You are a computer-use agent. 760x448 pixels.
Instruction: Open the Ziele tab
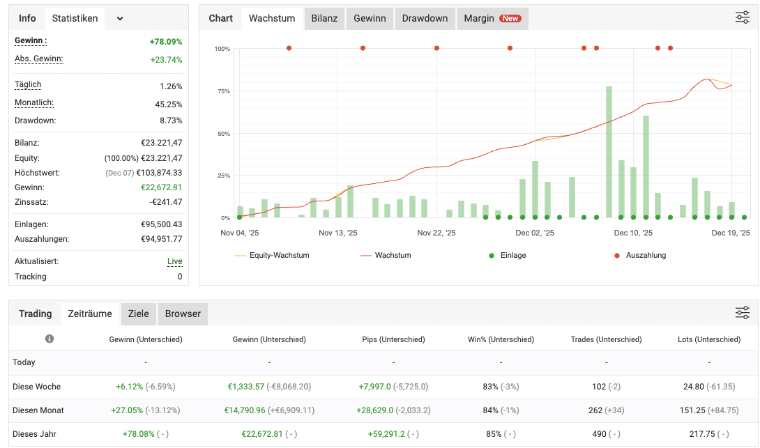coord(139,314)
